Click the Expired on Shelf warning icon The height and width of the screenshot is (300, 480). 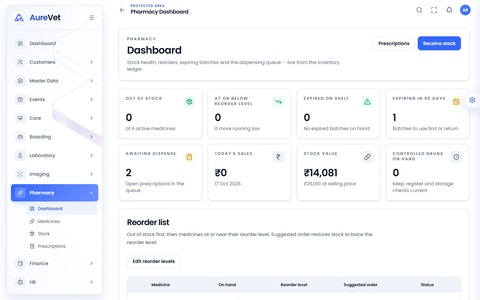pyautogui.click(x=367, y=102)
